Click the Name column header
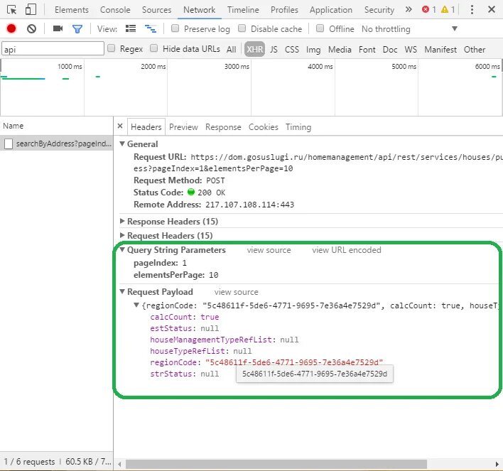 (x=56, y=126)
